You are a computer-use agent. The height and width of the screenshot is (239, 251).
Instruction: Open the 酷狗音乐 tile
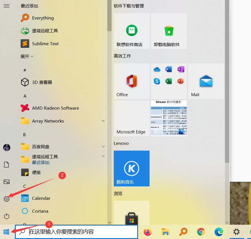click(x=132, y=168)
